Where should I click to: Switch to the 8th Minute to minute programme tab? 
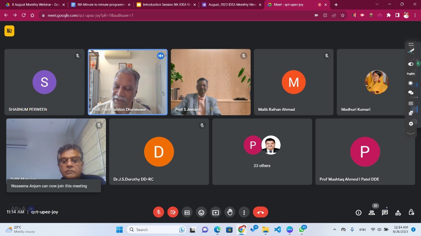click(x=98, y=5)
